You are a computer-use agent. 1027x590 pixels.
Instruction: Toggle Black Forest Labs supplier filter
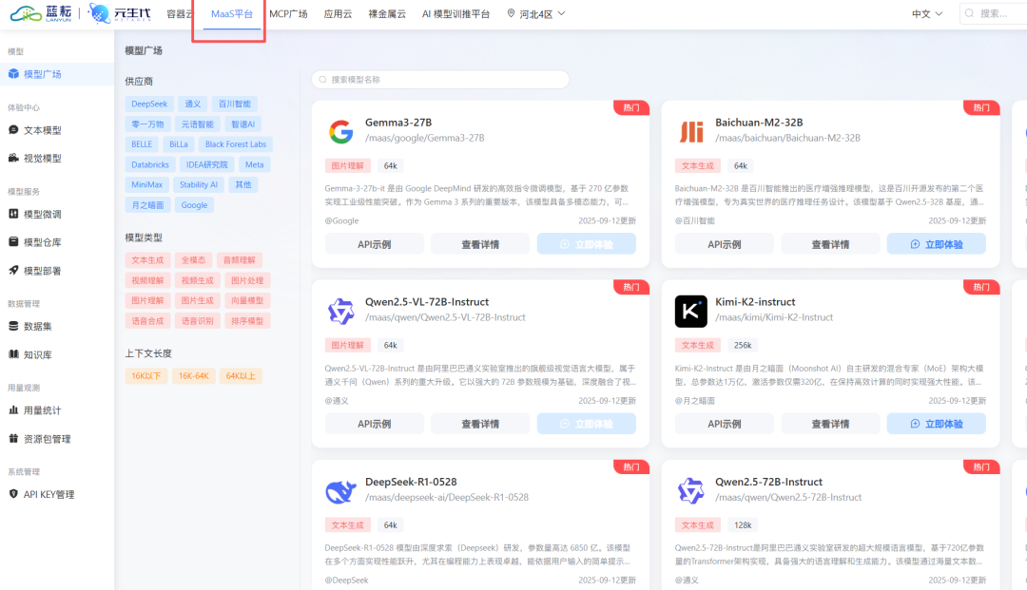coord(236,144)
